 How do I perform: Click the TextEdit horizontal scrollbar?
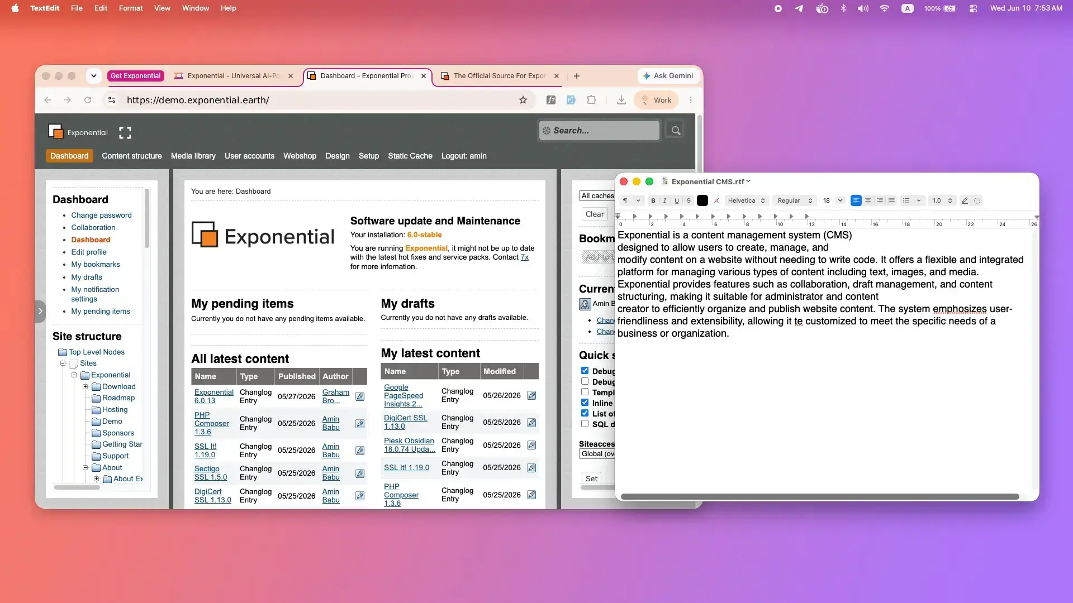coord(820,496)
